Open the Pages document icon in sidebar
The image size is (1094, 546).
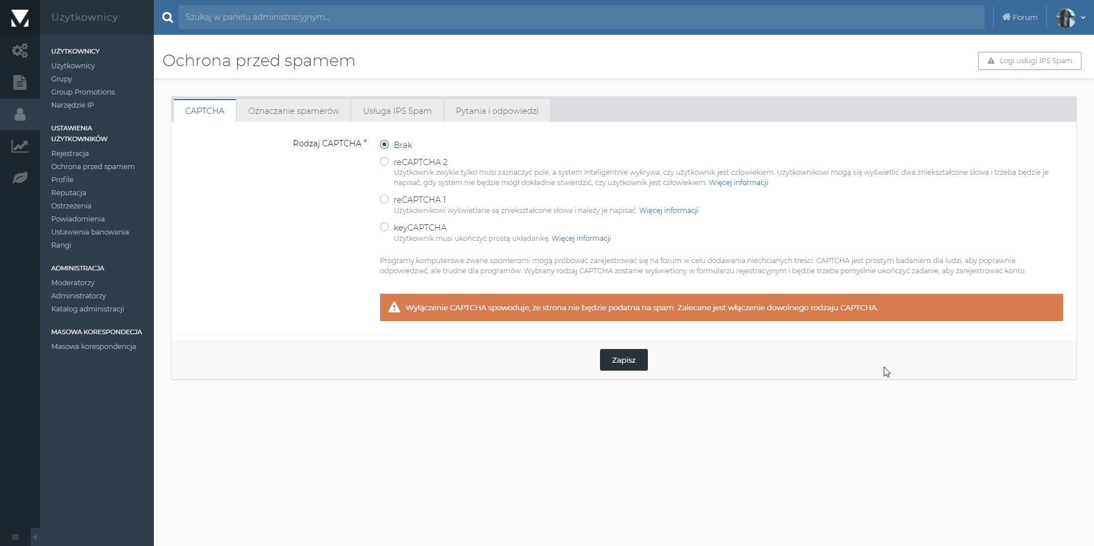[x=20, y=83]
